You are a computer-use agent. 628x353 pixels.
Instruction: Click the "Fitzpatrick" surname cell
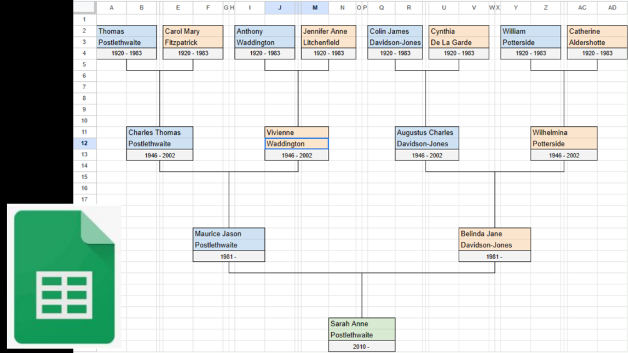pos(193,42)
